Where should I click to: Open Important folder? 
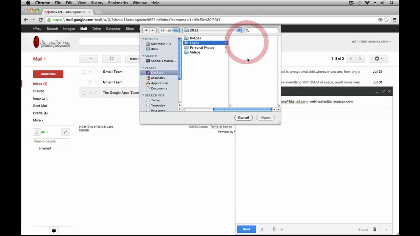40,98
